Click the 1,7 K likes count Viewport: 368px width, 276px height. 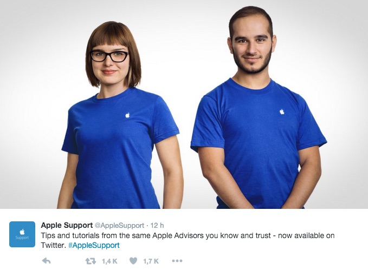(x=151, y=261)
